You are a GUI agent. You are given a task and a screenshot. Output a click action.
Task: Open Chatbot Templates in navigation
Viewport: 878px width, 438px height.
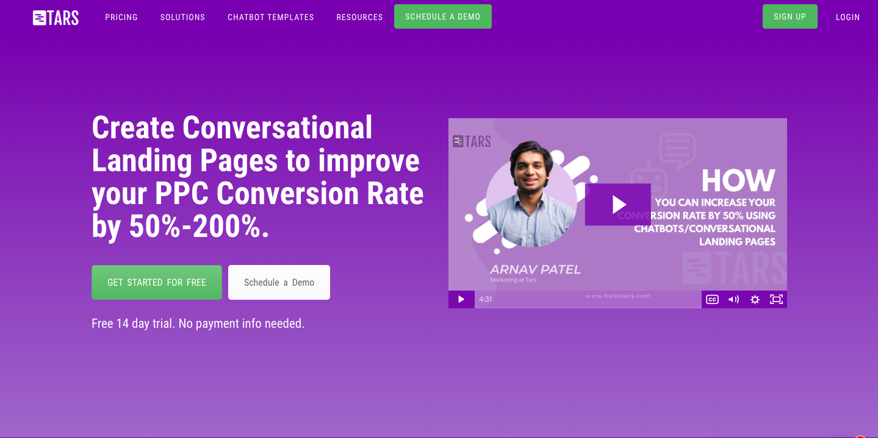pyautogui.click(x=271, y=17)
